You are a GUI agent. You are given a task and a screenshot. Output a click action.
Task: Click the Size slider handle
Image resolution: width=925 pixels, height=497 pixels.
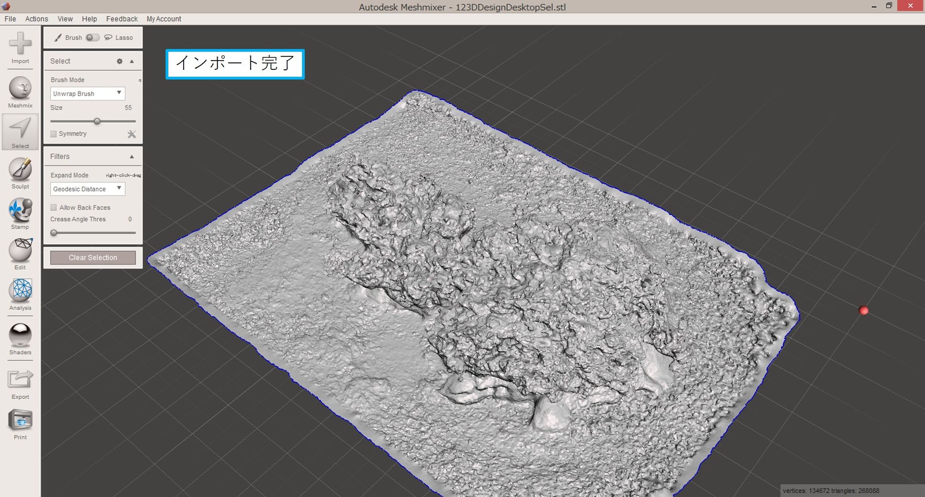click(x=97, y=121)
